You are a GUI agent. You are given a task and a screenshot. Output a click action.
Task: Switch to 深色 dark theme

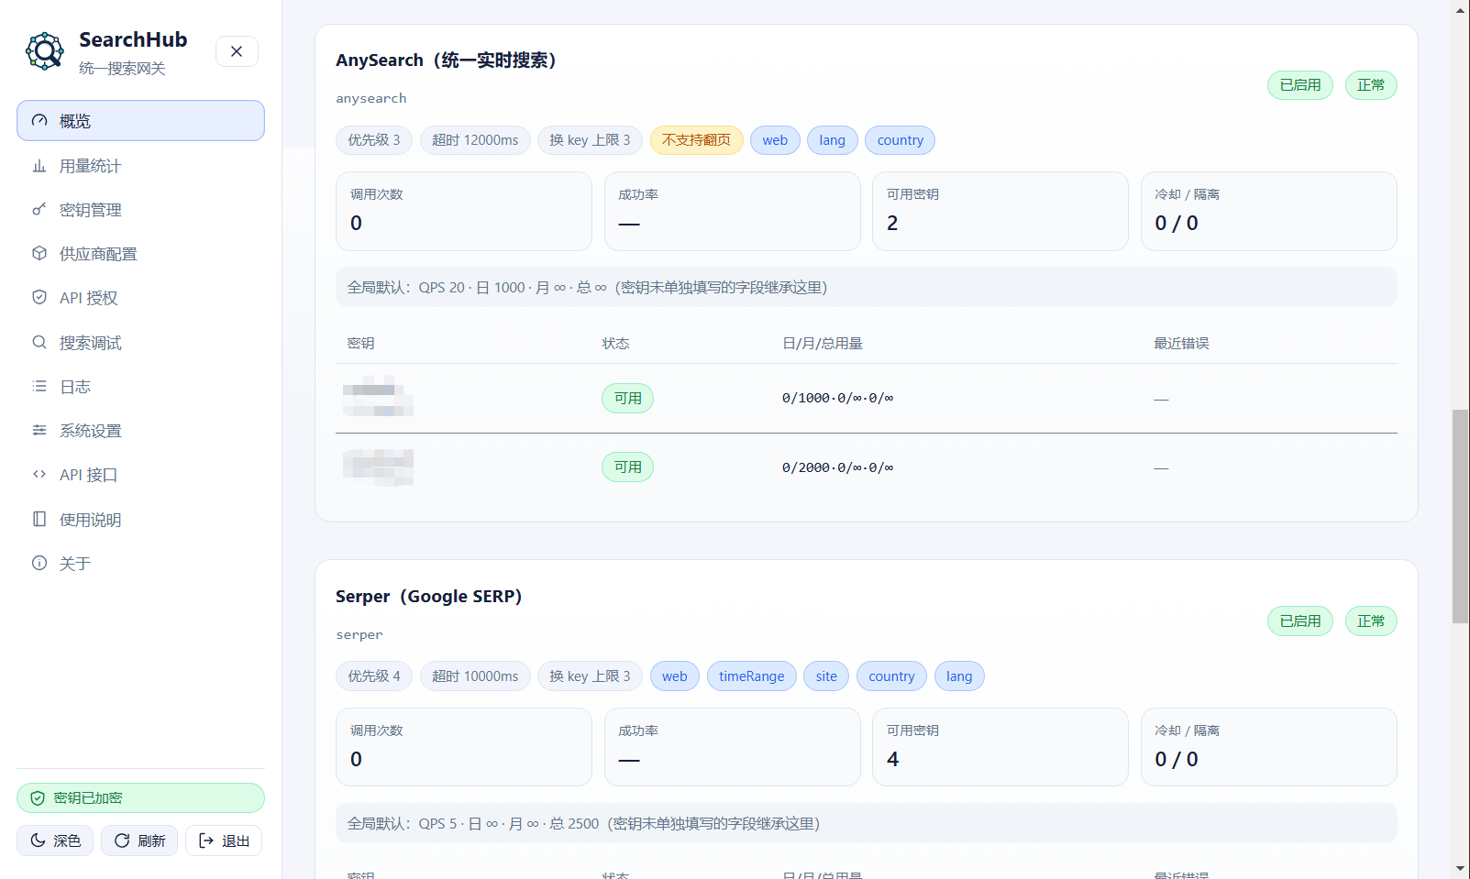(x=55, y=841)
